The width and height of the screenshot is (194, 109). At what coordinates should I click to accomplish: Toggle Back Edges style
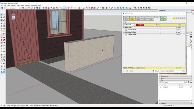click(26, 8)
